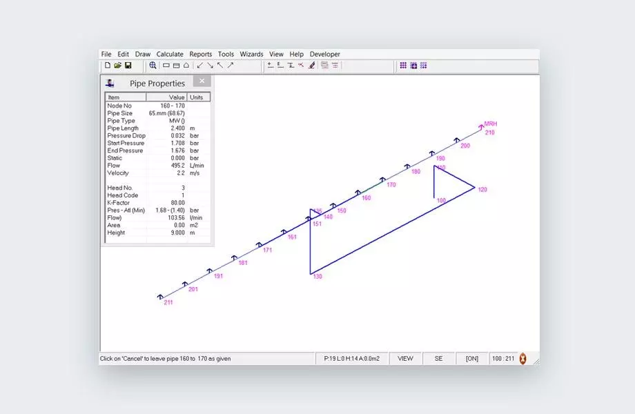Open the Tools menu list
Image resolution: width=635 pixels, height=414 pixels.
[x=226, y=54]
